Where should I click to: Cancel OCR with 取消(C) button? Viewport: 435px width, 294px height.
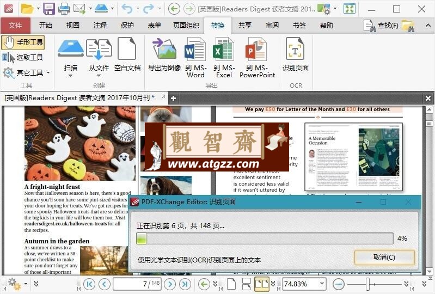coord(384,257)
